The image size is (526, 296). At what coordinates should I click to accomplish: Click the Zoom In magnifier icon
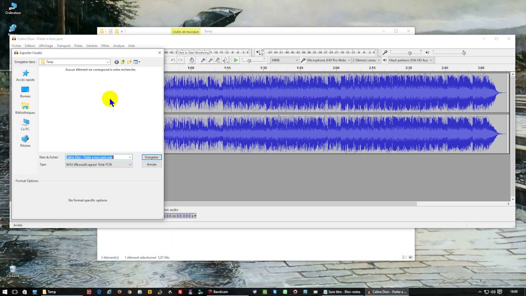(x=203, y=60)
